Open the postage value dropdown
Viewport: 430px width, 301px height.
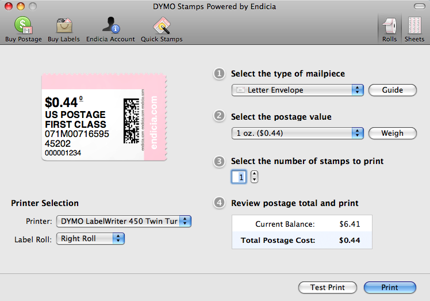coord(298,133)
